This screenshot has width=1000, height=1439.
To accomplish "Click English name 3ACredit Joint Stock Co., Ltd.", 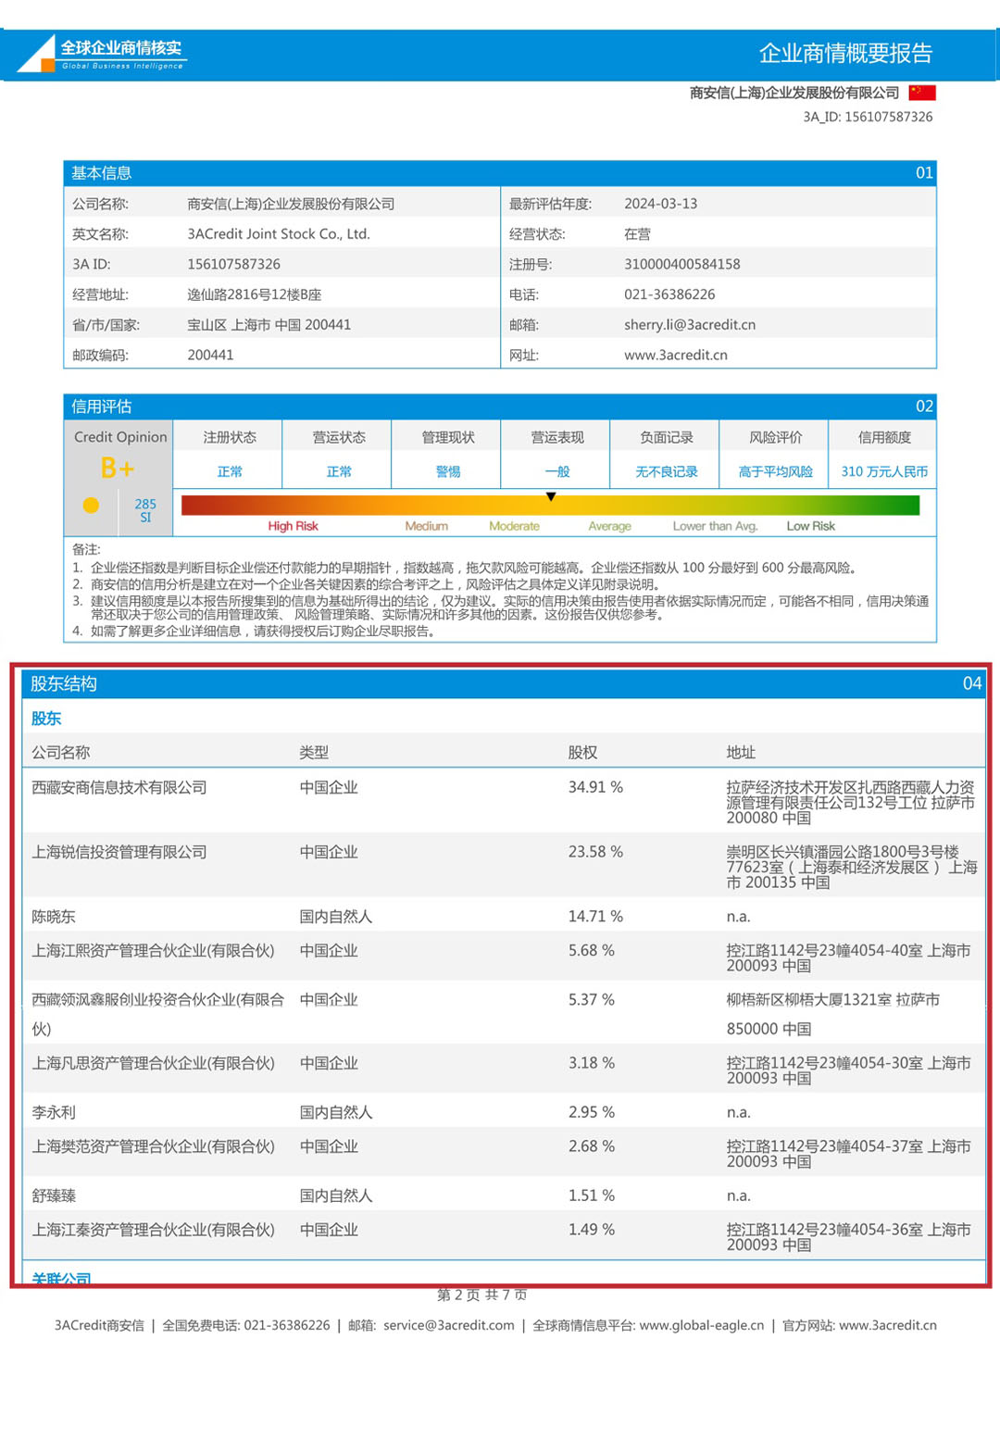I will 279,234.
